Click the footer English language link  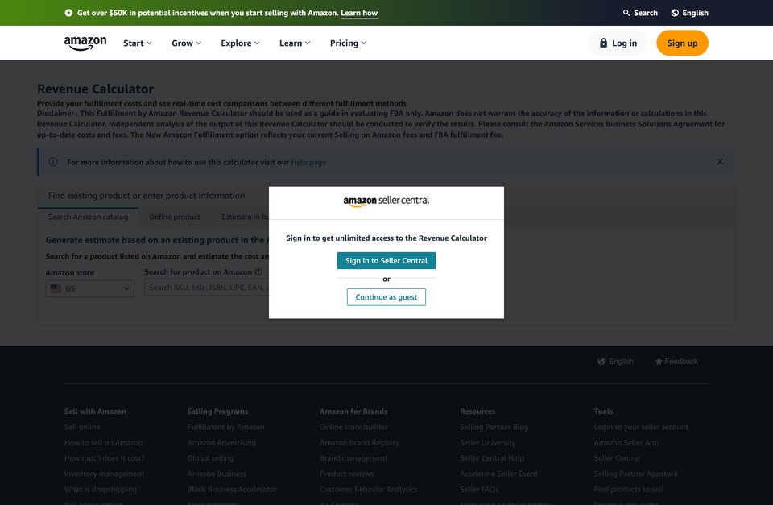(621, 362)
